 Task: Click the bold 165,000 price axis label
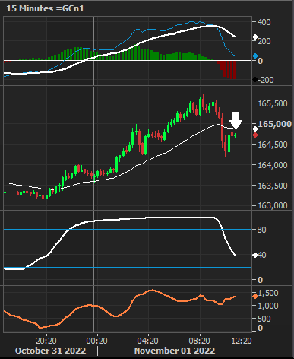coord(274,124)
